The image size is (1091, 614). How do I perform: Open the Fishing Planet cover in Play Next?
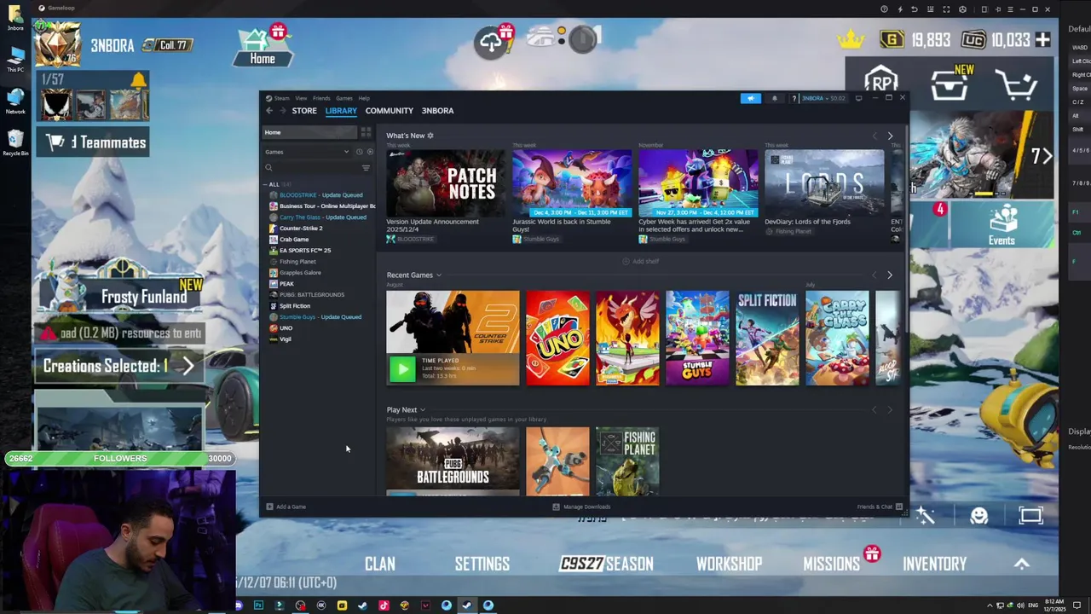(627, 461)
